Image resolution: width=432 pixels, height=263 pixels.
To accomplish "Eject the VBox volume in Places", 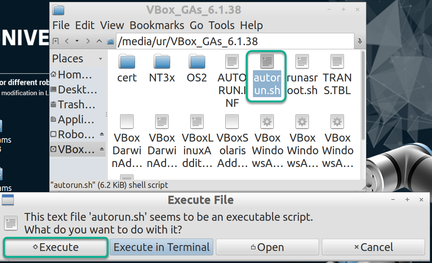I will pyautogui.click(x=102, y=149).
